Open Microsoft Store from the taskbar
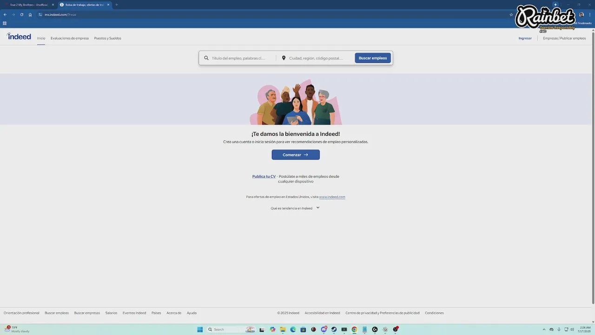 point(303,329)
